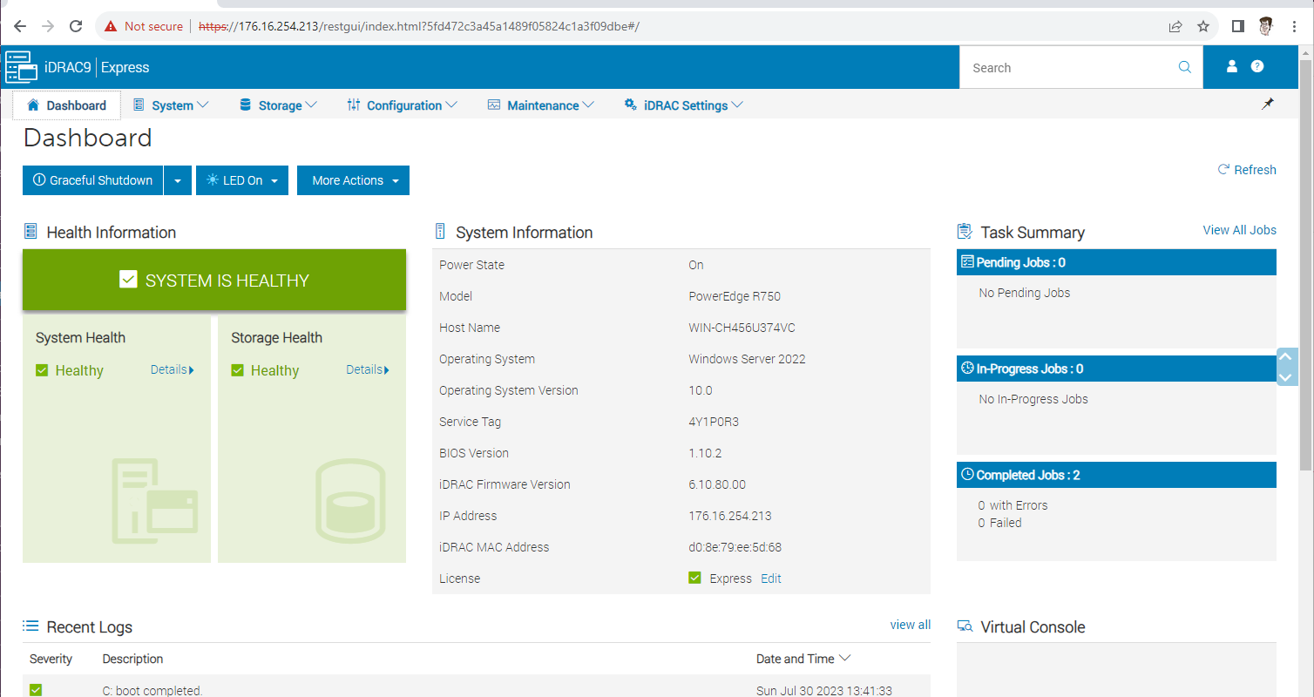Click the In-Progress Jobs header icon
The height and width of the screenshot is (697, 1314).
(966, 368)
